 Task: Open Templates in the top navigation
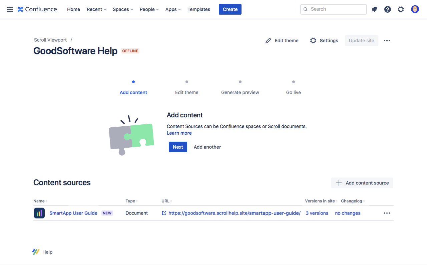pyautogui.click(x=199, y=9)
